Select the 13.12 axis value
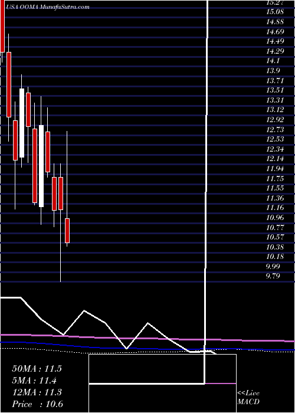This screenshot has height=413, width=295. pos(275,110)
